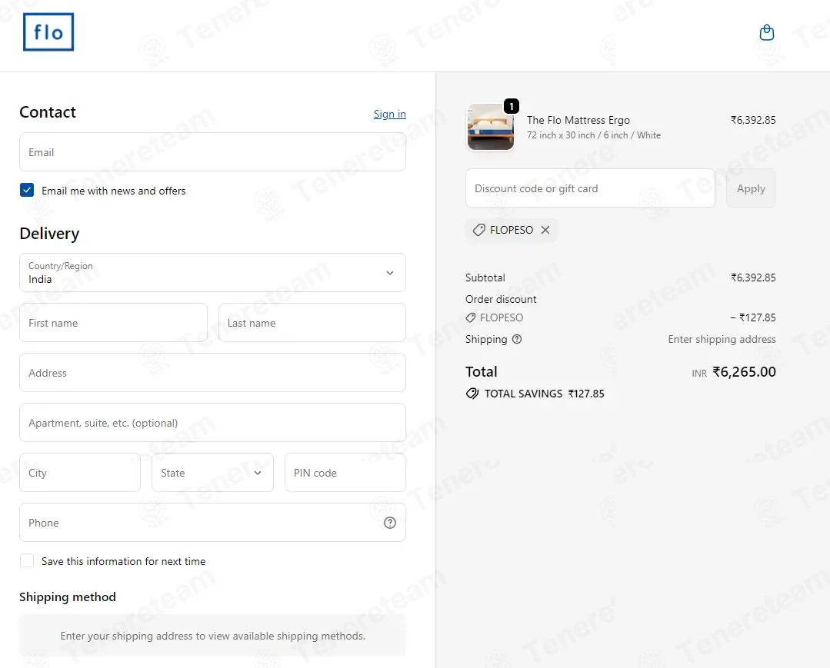This screenshot has height=668, width=830.
Task: Uncheck Email me with news and offers
Action: click(27, 190)
